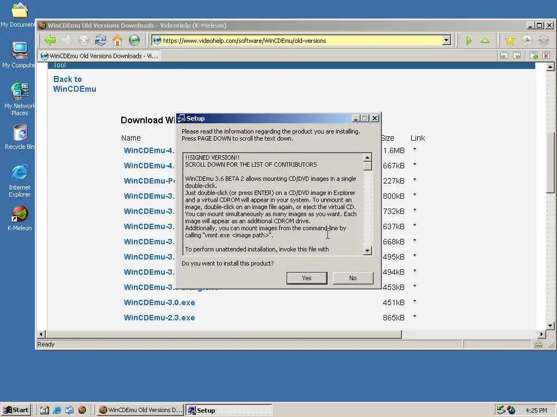Click the WinCDEmu Old Versions Downloads tab

coord(99,56)
